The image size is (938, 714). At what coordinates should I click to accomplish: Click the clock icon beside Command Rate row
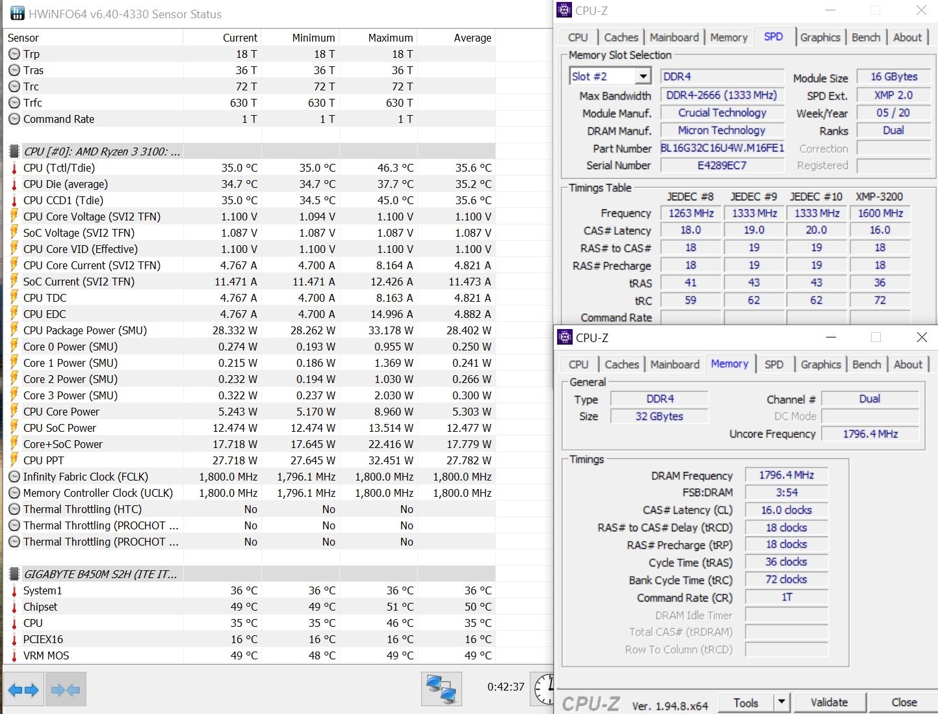[14, 119]
